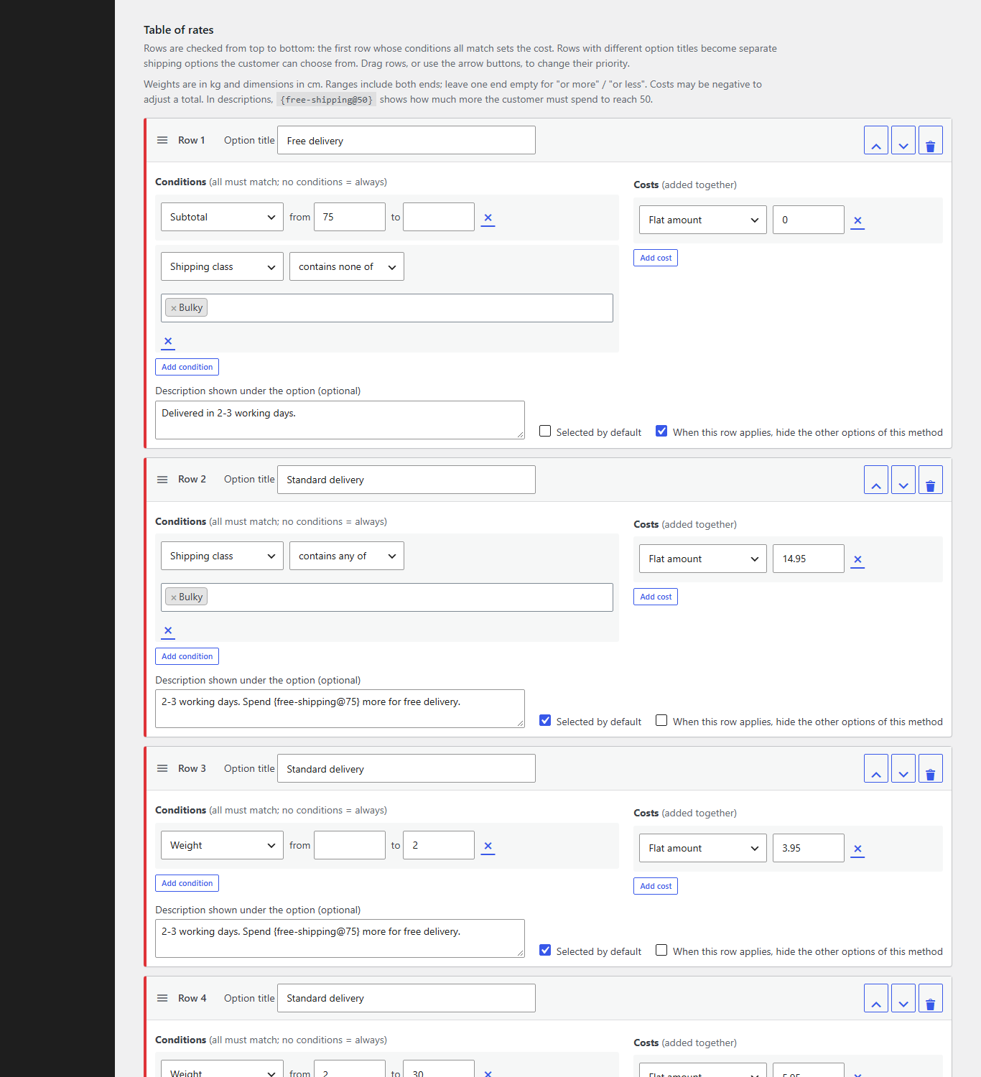Image resolution: width=981 pixels, height=1077 pixels.
Task: Remove Subtotal condition in Row 1
Action: click(x=488, y=218)
